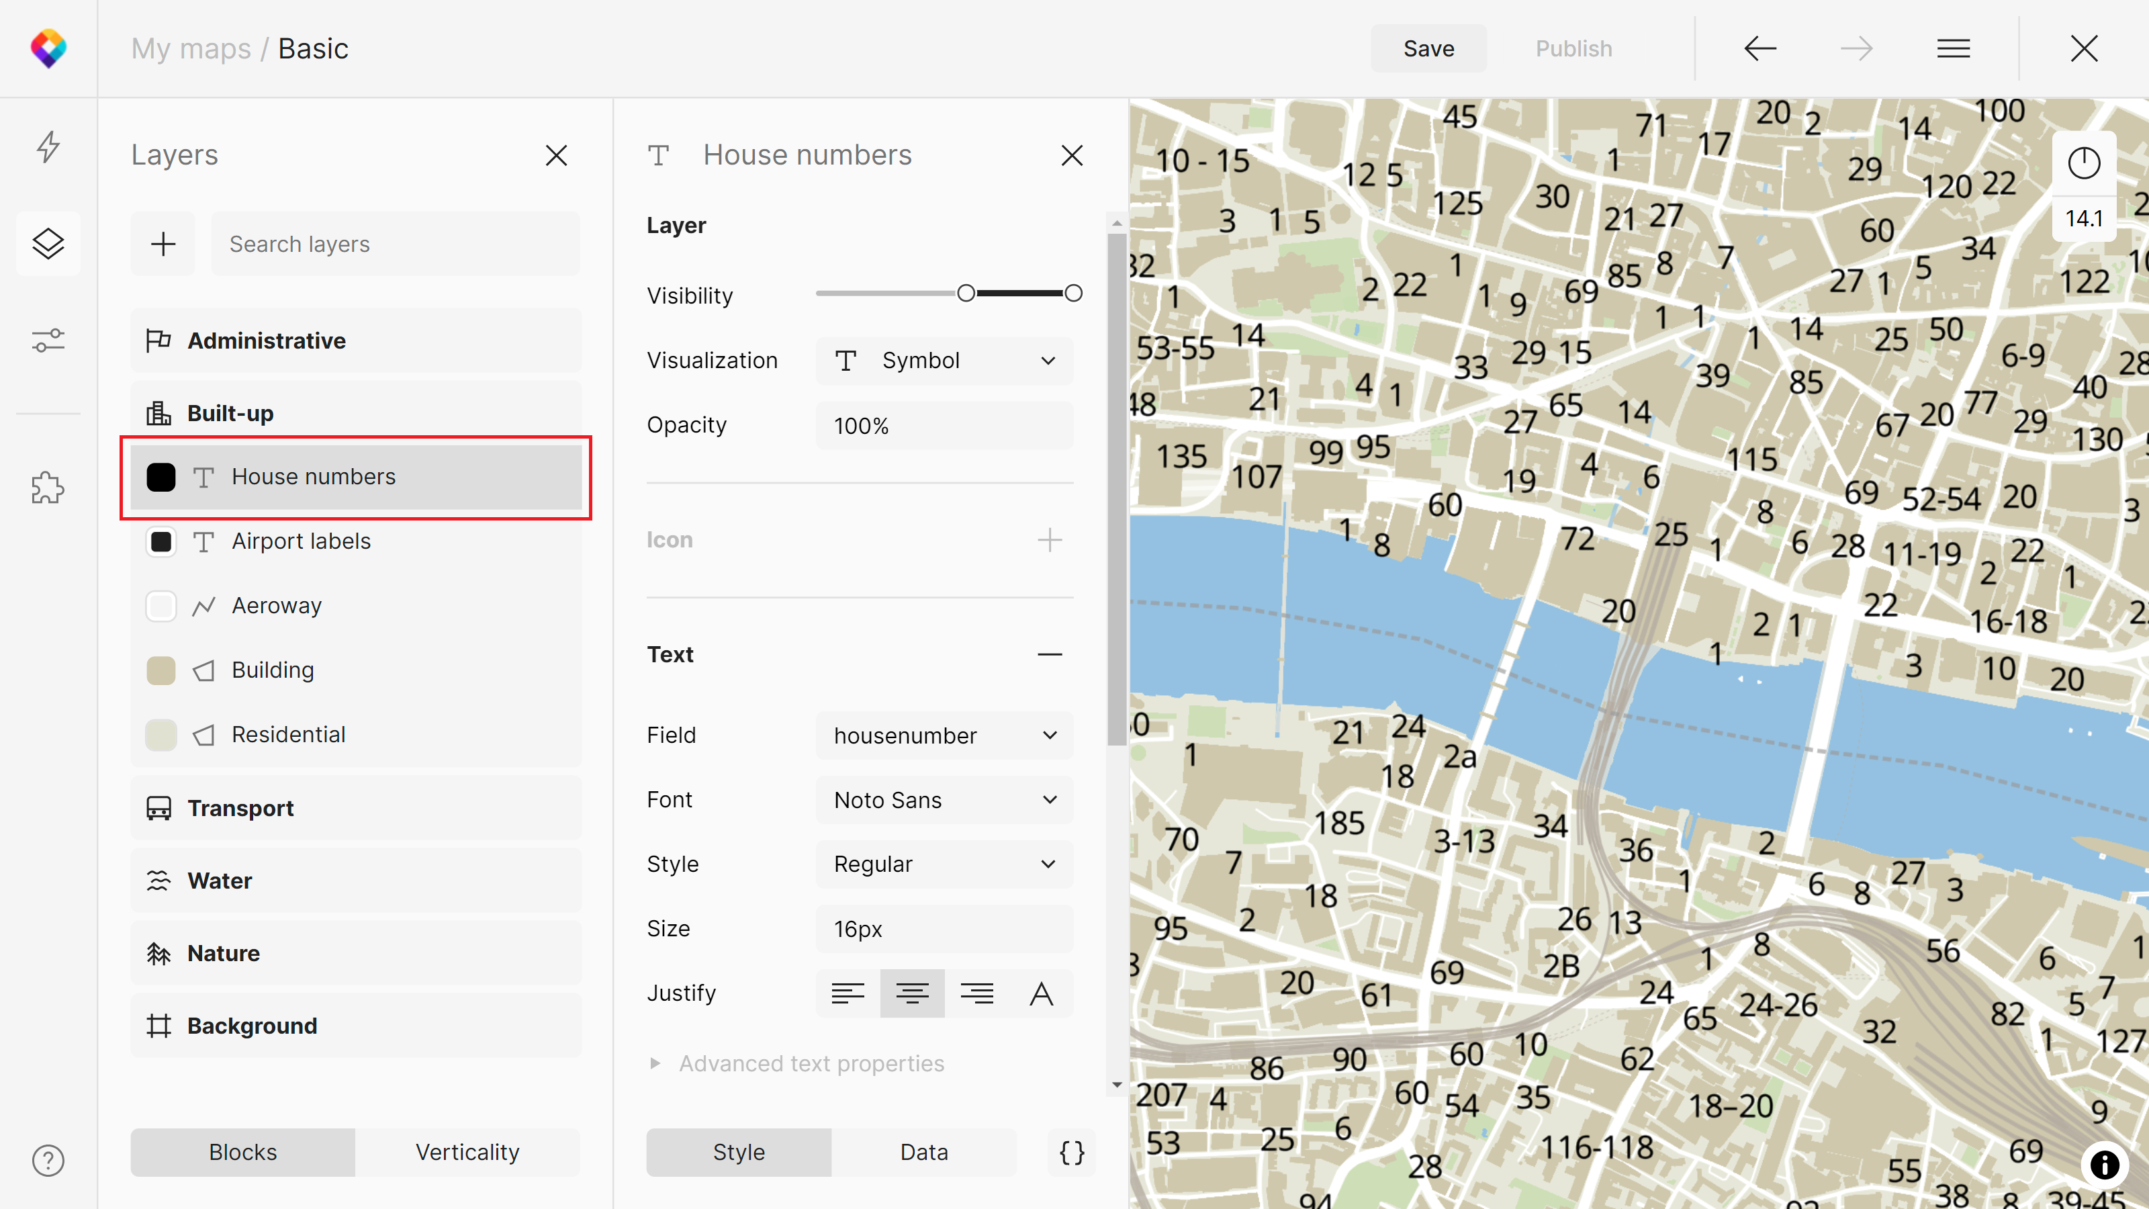Select right text justify option
2149x1209 pixels.
coord(976,993)
